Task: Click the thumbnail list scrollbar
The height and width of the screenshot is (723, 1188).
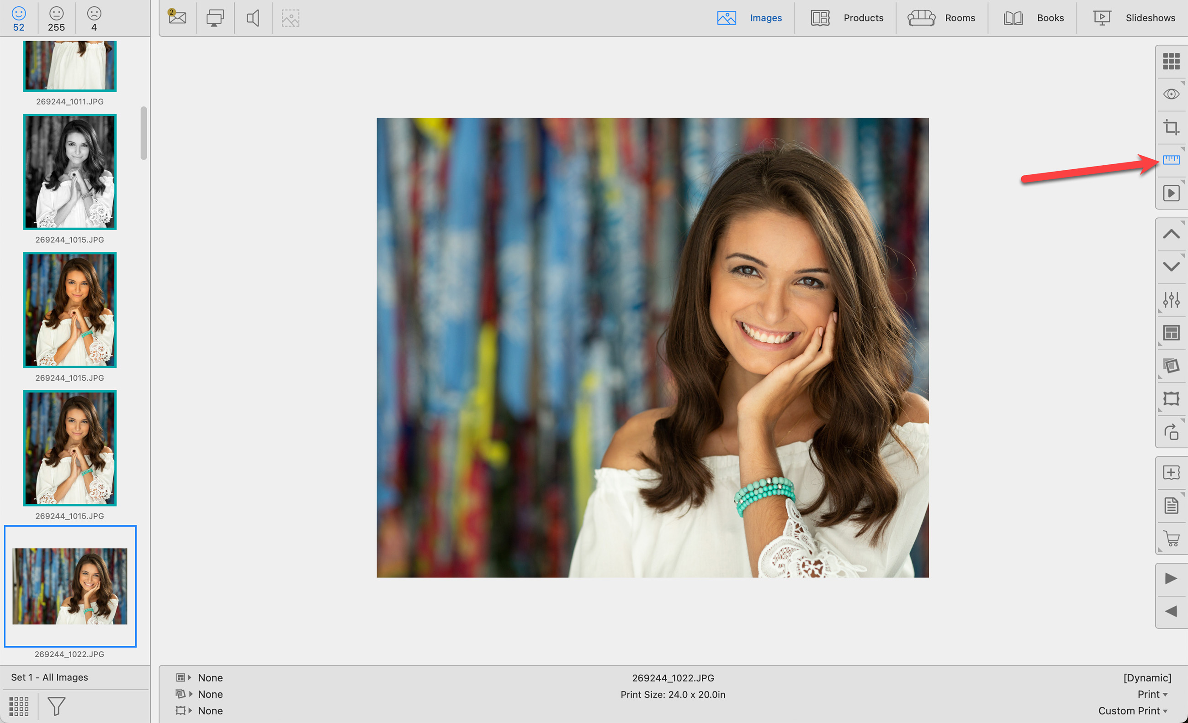Action: tap(143, 133)
